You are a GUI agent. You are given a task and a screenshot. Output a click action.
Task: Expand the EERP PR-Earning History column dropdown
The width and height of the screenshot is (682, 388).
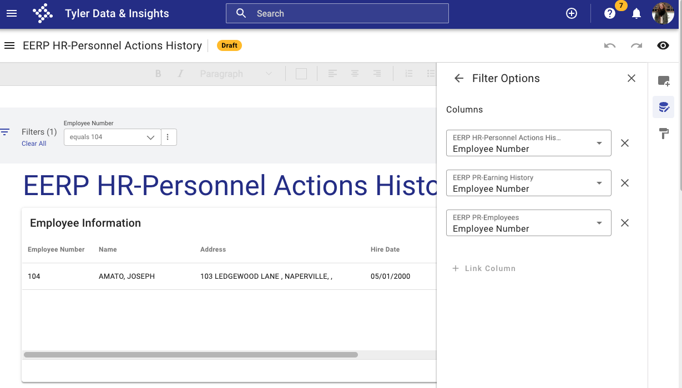(x=529, y=183)
